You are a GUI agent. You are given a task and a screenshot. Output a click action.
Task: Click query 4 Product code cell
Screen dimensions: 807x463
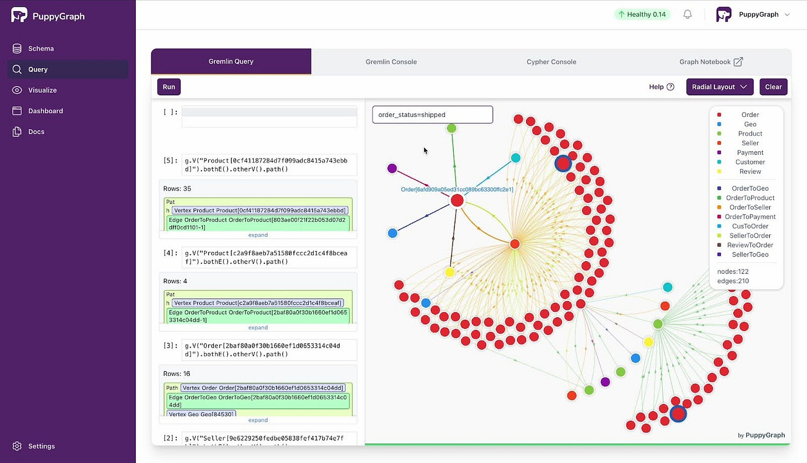tap(269, 257)
